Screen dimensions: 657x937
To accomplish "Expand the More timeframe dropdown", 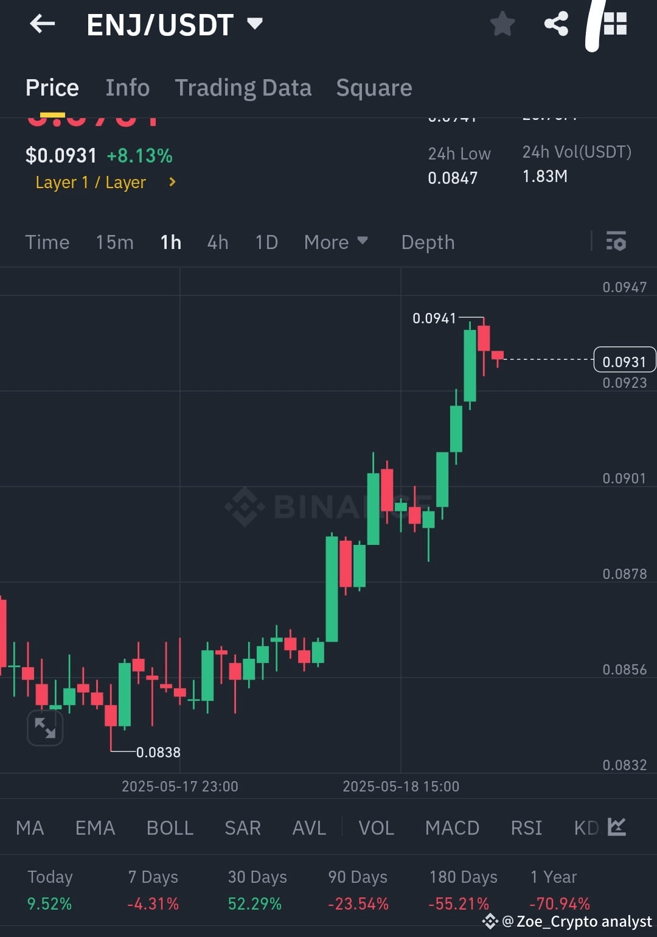I will point(336,242).
